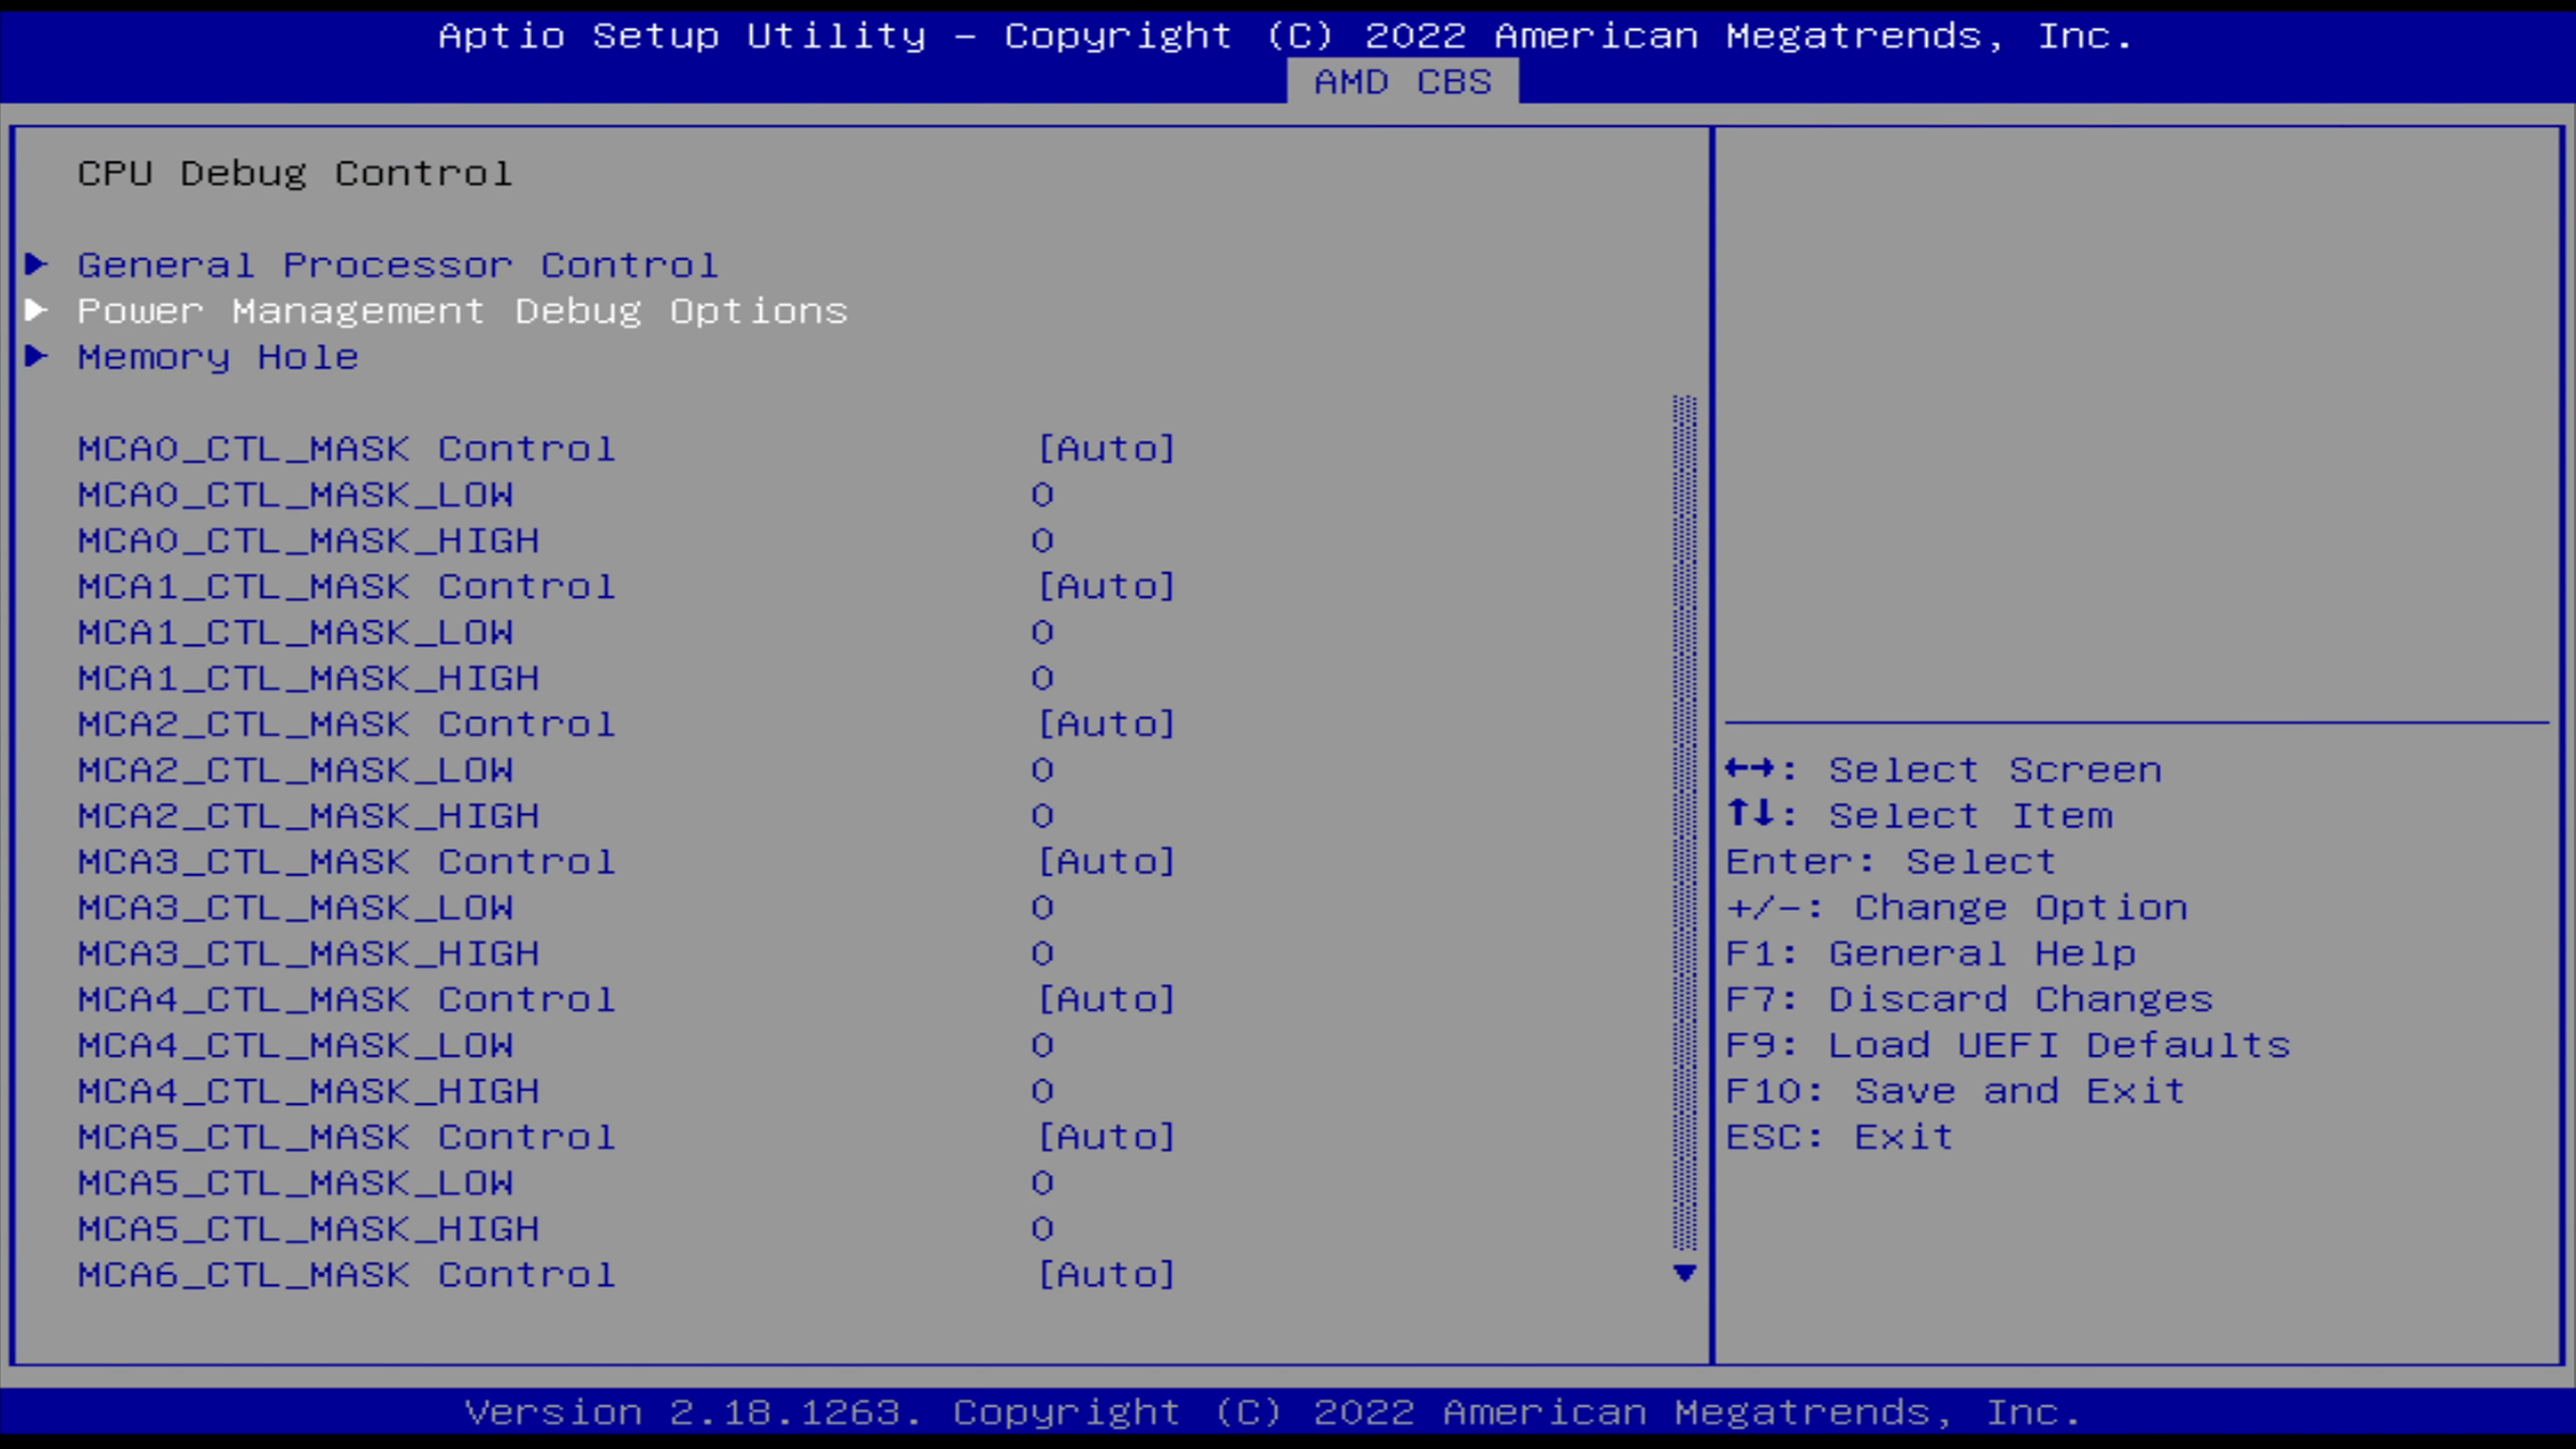Click the Aptio Setup Utility title text
The width and height of the screenshot is (2576, 1449).
click(x=1286, y=36)
